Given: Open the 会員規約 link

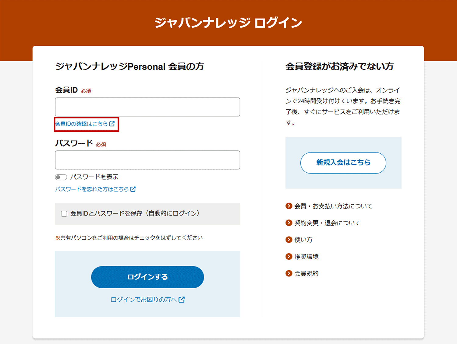Looking at the screenshot, I should coord(306,273).
